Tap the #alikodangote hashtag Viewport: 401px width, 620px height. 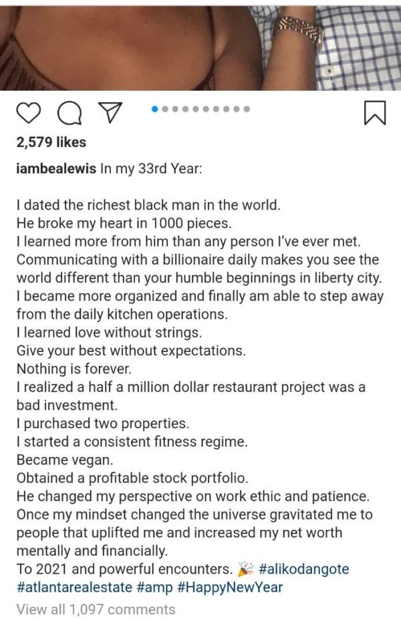tap(303, 569)
